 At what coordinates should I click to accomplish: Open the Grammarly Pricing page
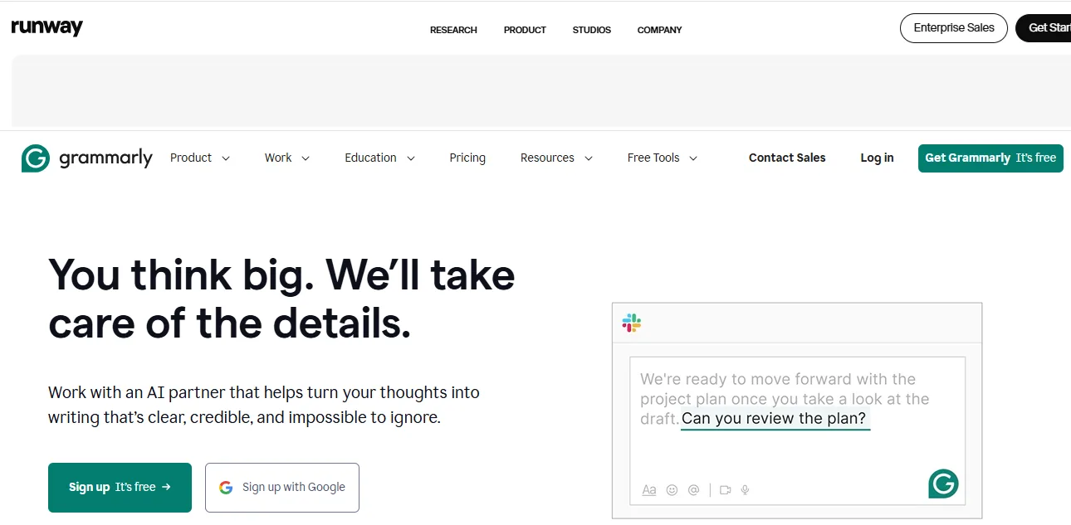click(x=467, y=158)
